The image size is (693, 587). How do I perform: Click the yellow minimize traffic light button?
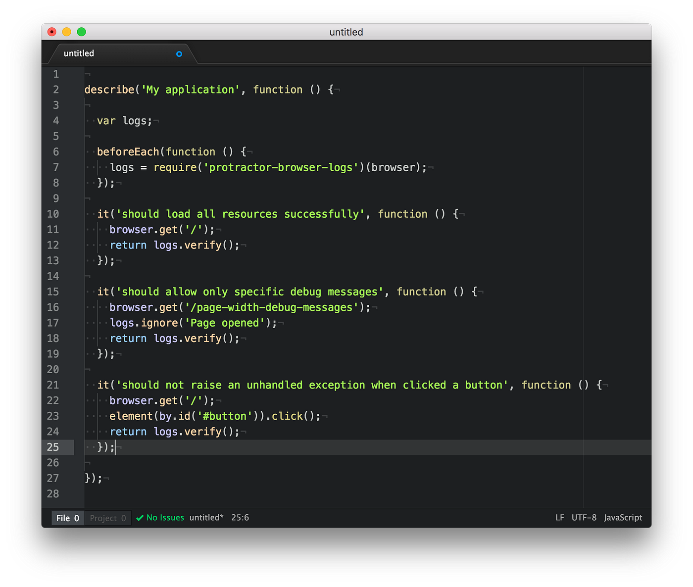click(66, 31)
